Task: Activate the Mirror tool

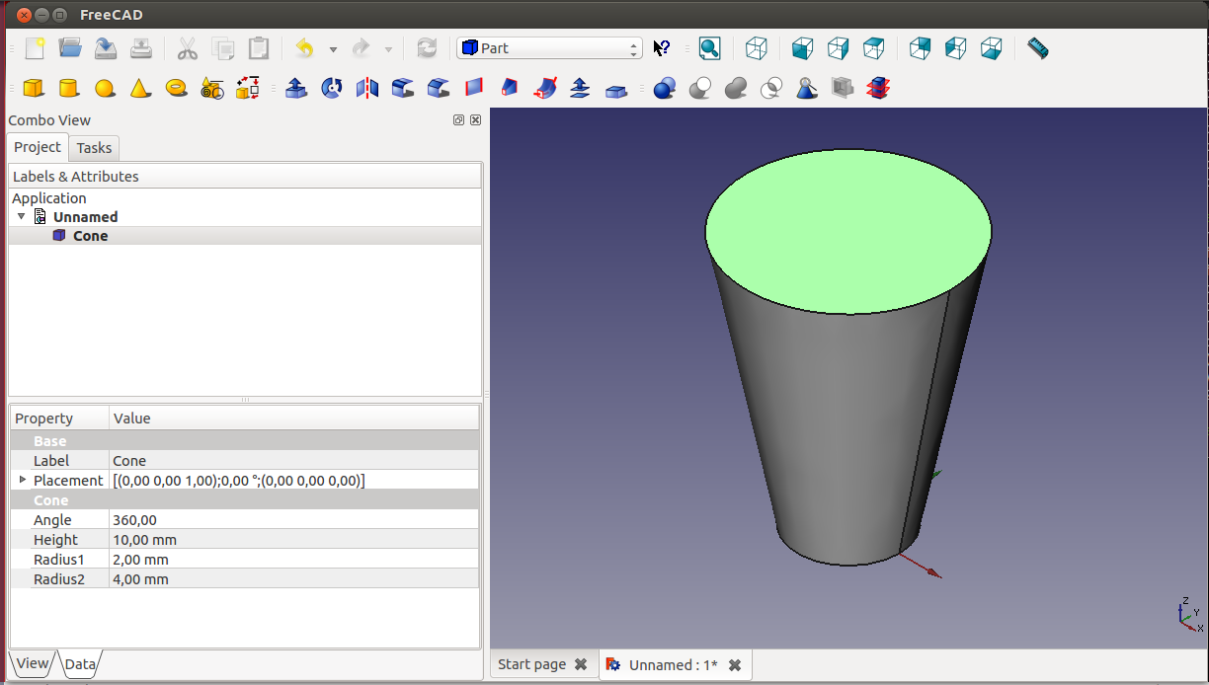Action: (367, 88)
